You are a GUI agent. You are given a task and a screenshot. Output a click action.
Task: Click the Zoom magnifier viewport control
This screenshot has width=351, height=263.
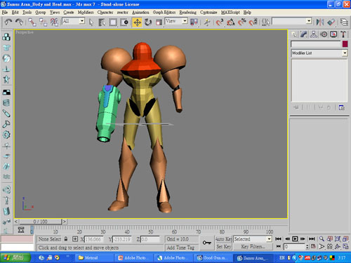[322, 238]
